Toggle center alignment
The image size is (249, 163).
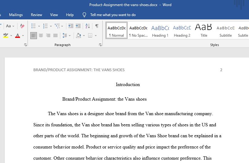click(41, 35)
